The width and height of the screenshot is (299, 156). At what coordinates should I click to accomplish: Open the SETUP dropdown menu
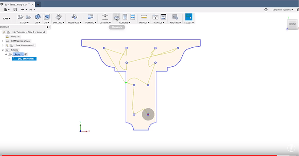[x=24, y=23]
